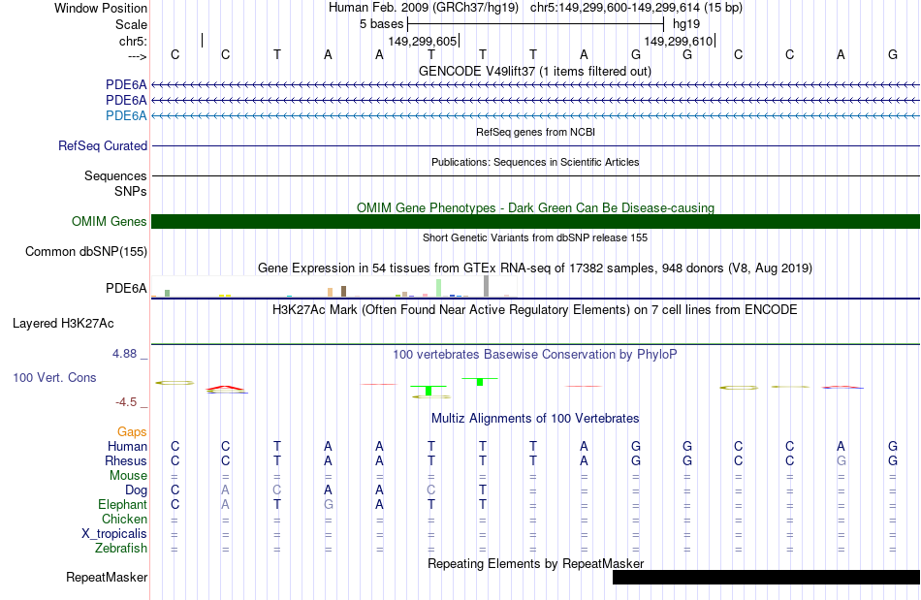Click the light gray G in Rhesus row
The width and height of the screenshot is (921, 600).
[842, 460]
